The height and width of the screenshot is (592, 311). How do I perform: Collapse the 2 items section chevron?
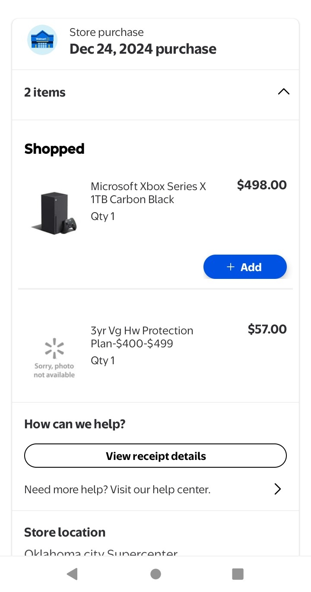click(283, 92)
